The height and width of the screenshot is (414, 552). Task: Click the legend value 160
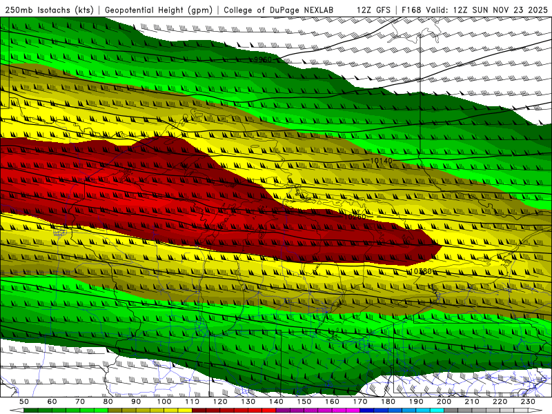pos(332,402)
